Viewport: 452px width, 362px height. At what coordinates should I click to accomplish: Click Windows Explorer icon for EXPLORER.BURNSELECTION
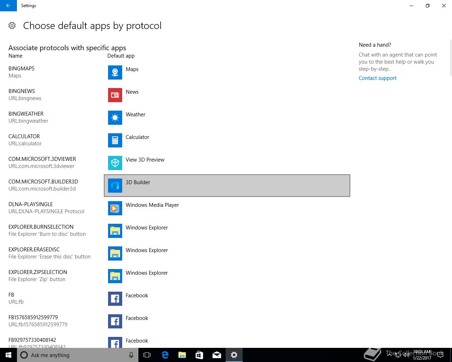click(115, 231)
